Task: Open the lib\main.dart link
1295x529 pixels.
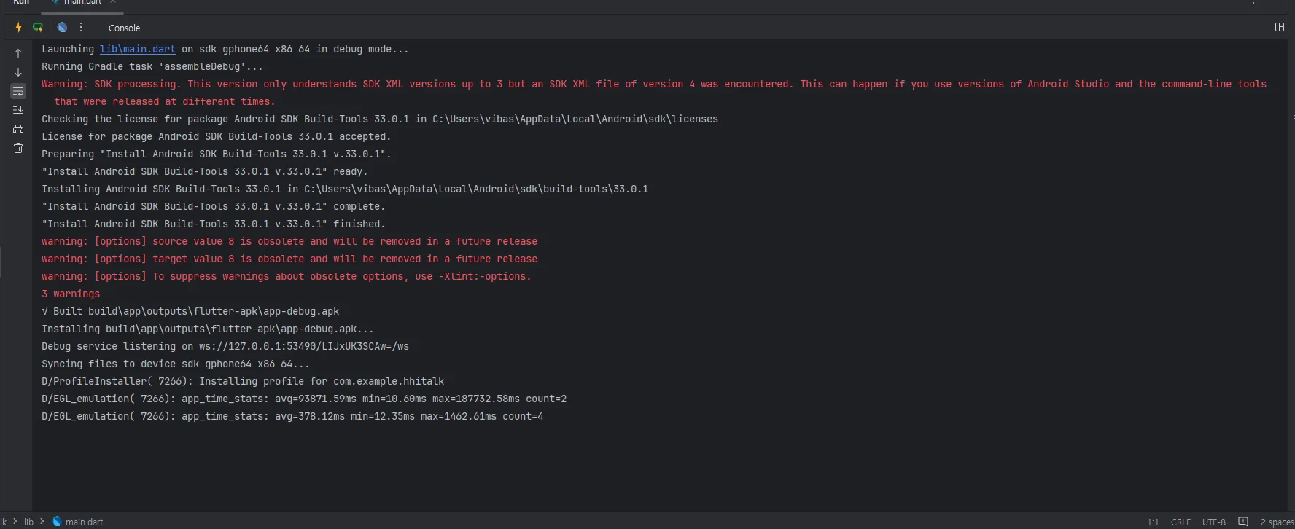Action: tap(138, 49)
